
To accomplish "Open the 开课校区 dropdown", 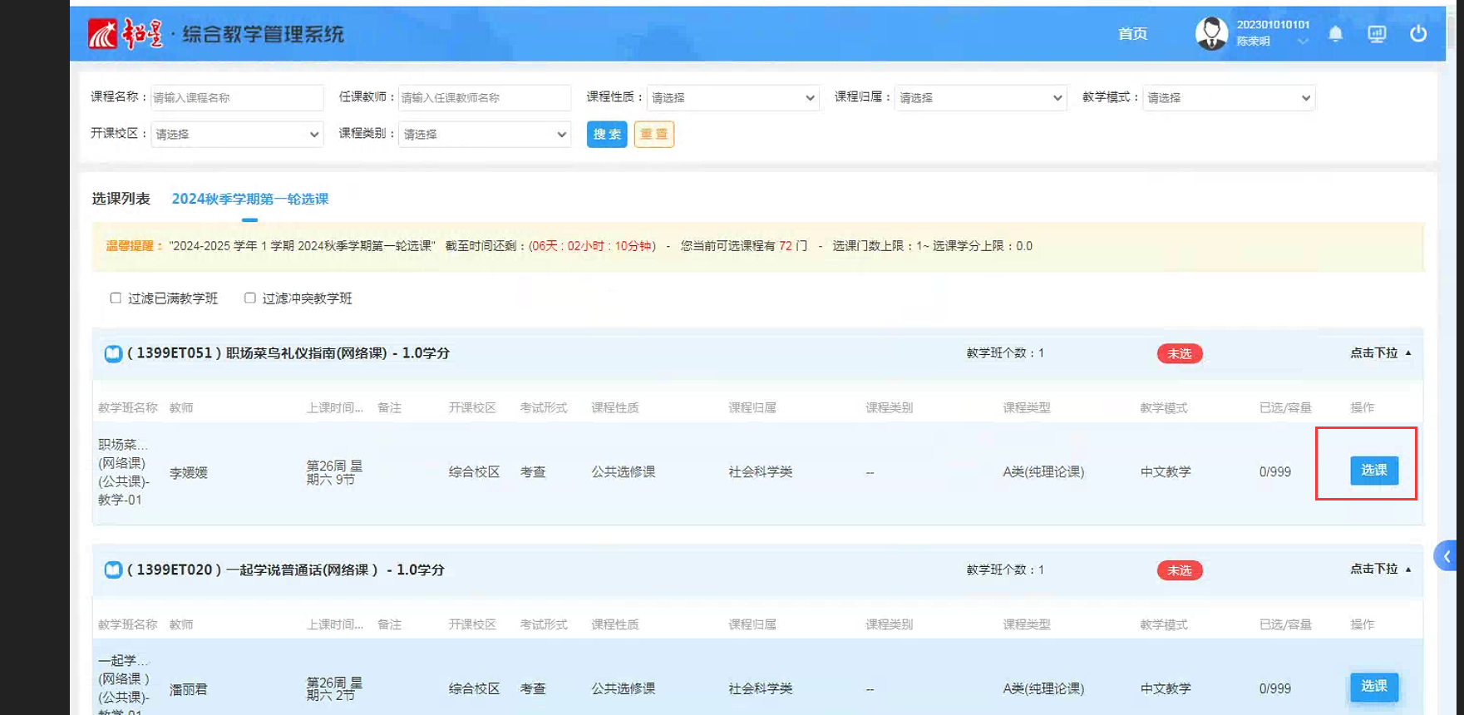I will pos(237,135).
